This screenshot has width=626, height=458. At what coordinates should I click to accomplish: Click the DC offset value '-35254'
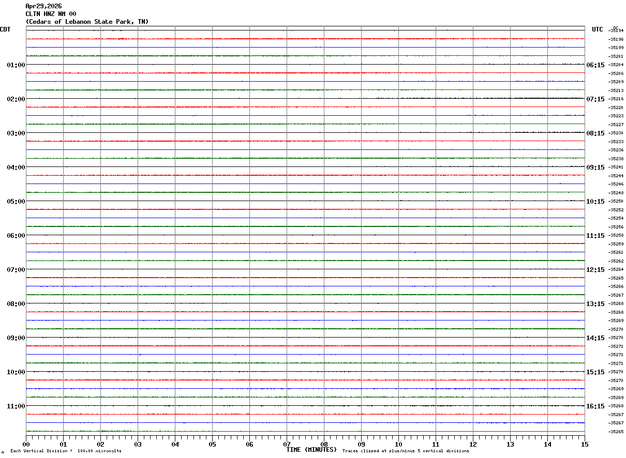(x=616, y=219)
